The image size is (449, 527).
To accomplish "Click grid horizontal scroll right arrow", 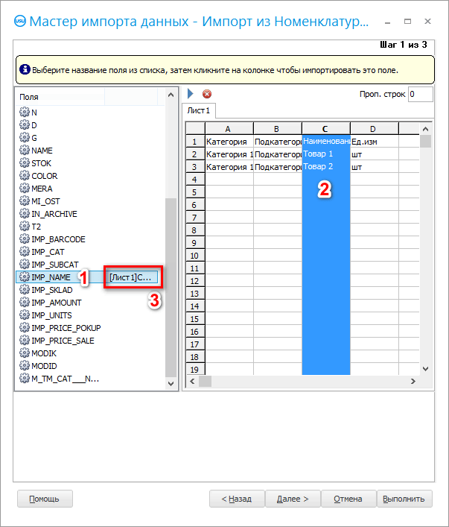I will pos(413,381).
